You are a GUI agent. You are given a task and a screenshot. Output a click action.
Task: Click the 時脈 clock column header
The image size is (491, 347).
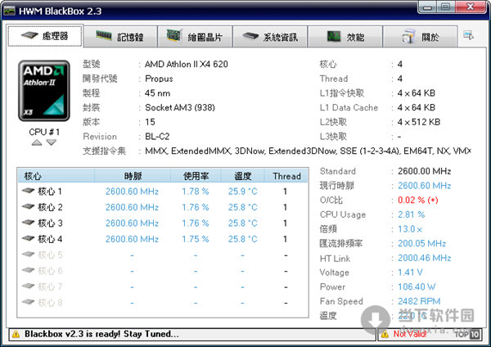tap(133, 176)
